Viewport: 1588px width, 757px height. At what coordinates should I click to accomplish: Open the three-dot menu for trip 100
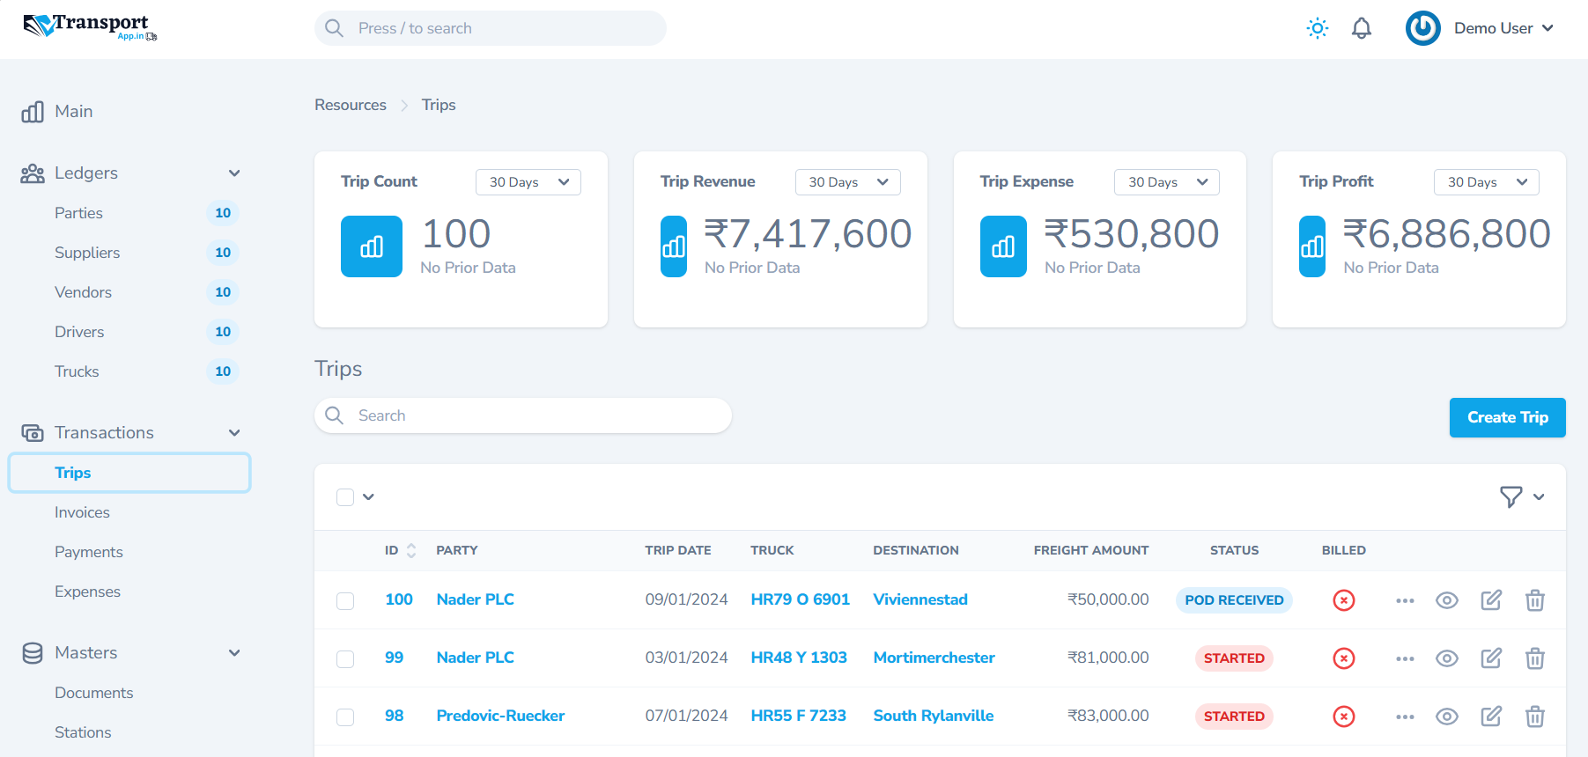click(1405, 600)
